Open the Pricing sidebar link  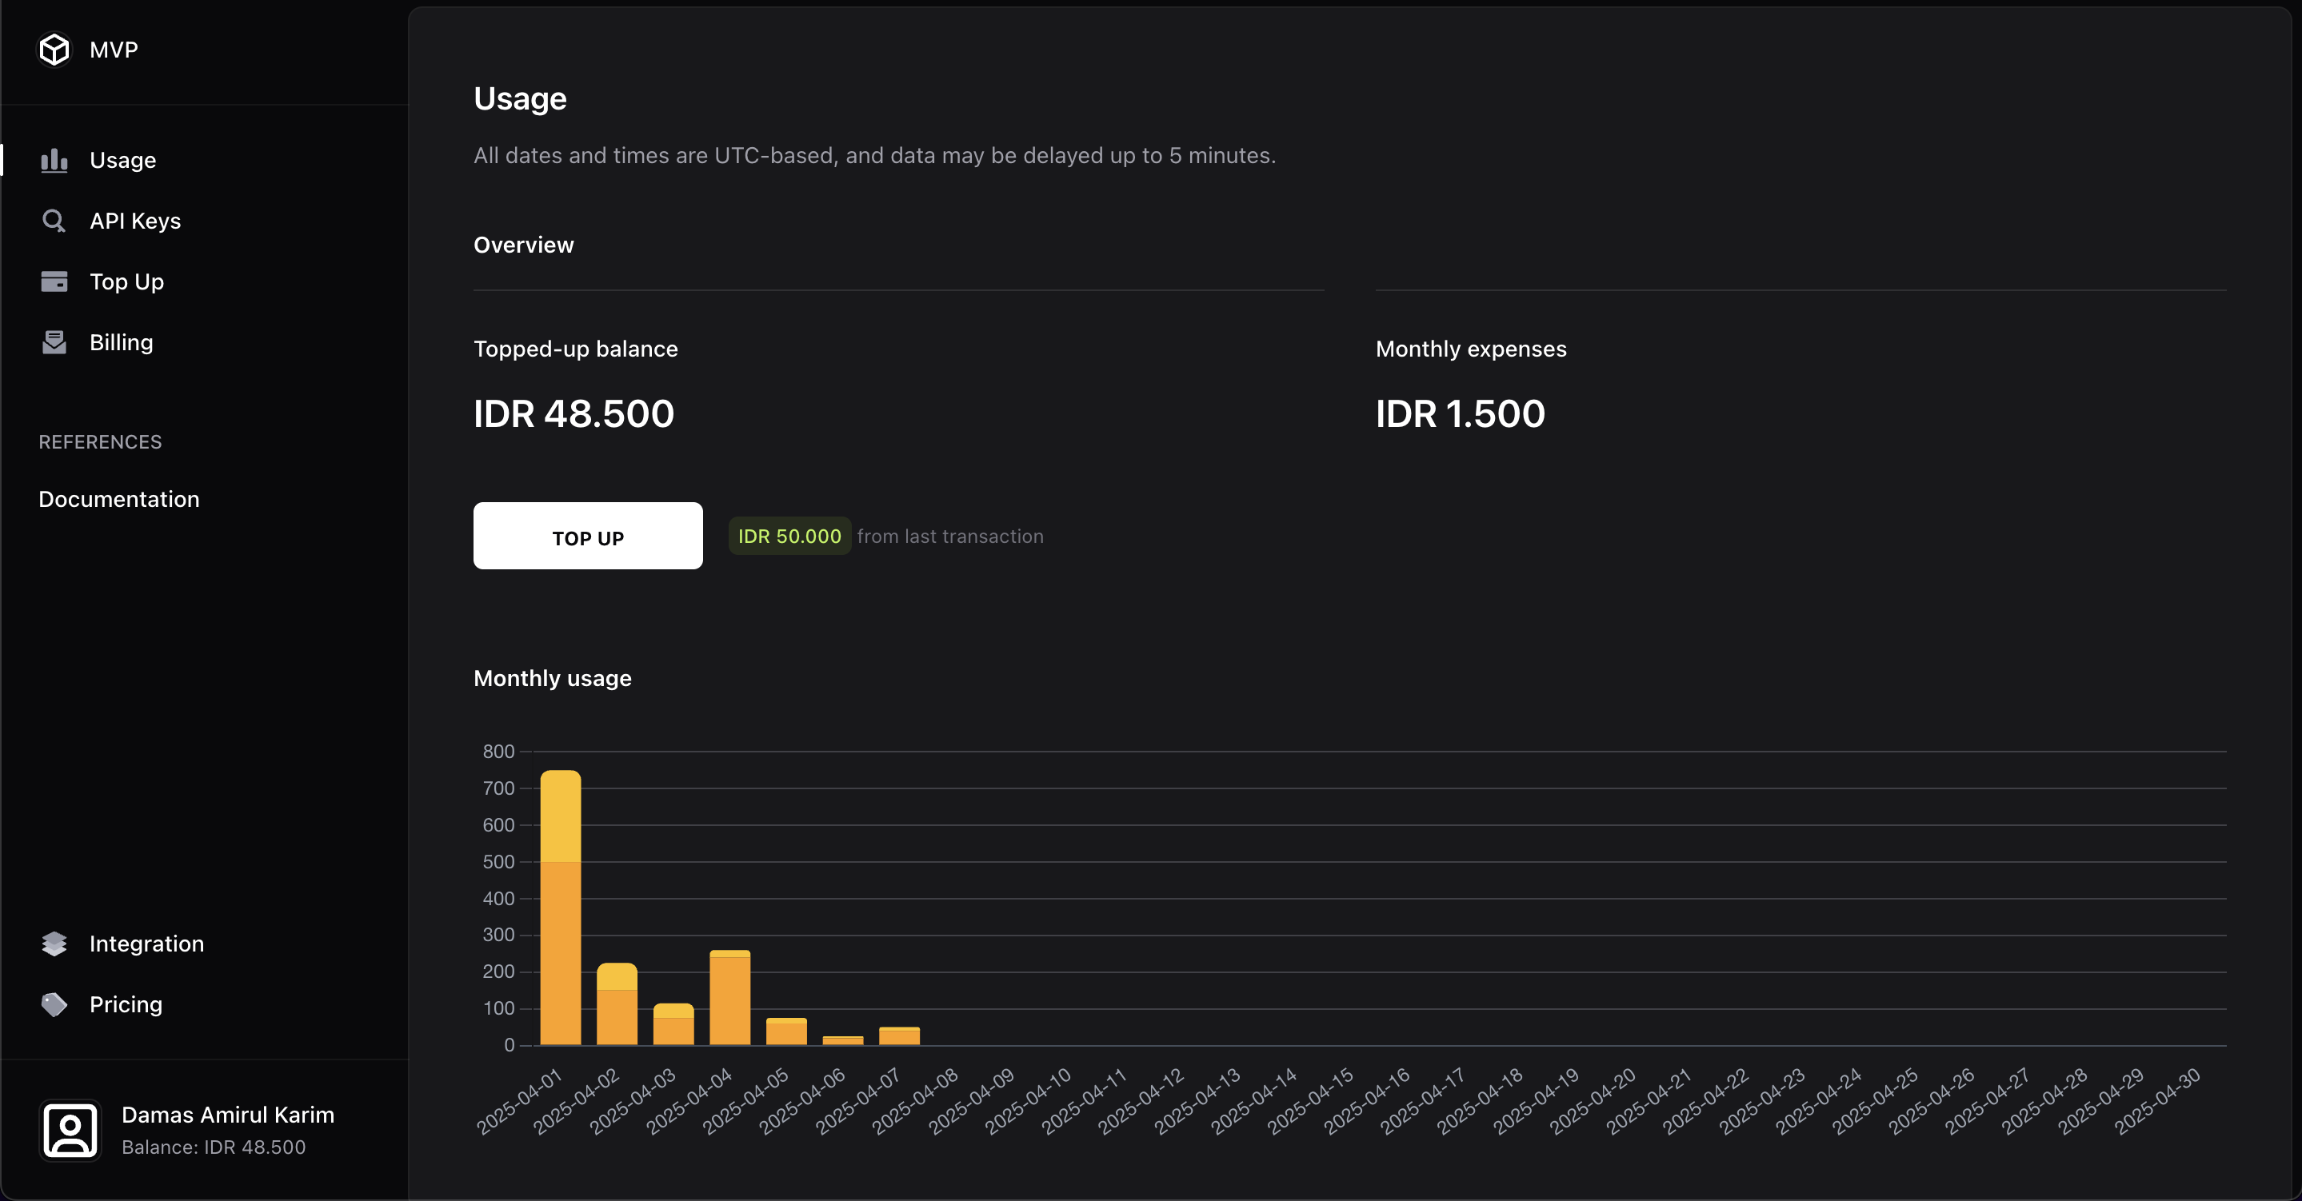[125, 1004]
